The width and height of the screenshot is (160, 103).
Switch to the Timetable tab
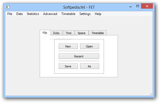click(98, 33)
